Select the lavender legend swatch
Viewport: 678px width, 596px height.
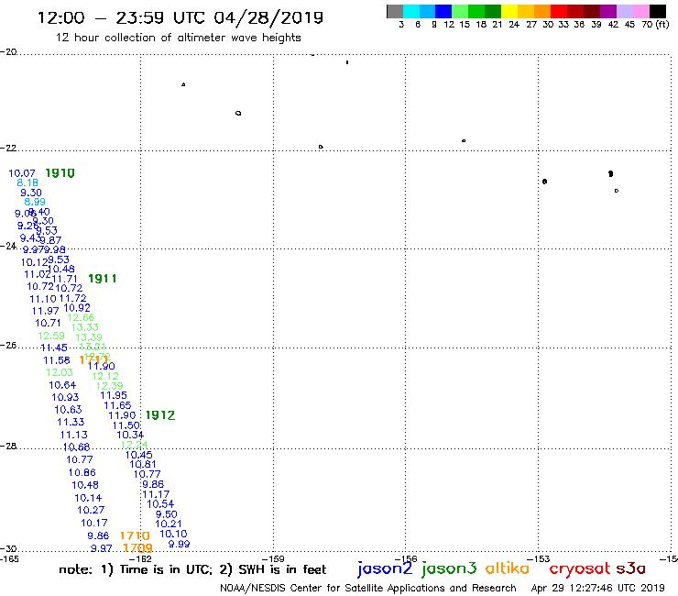624,12
